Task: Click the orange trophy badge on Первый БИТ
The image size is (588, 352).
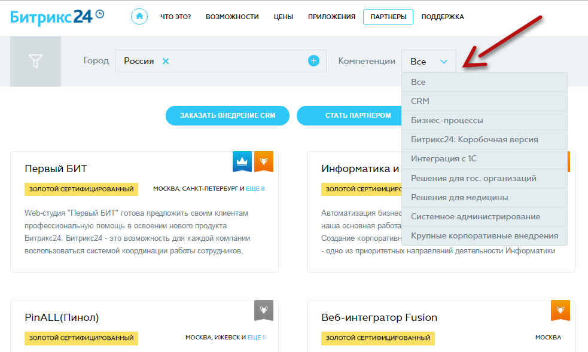Action: point(264,161)
